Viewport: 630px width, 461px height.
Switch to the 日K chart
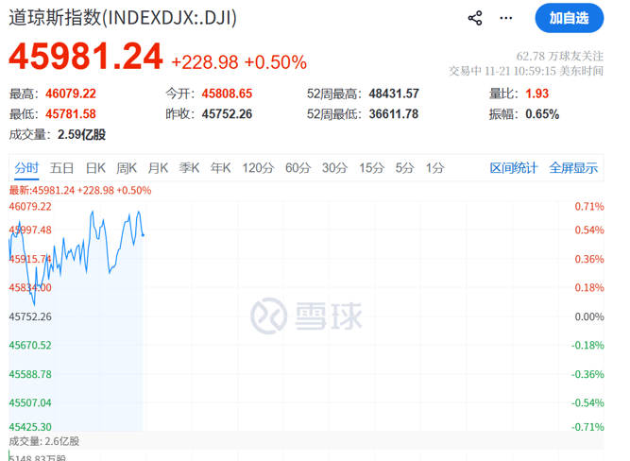coord(95,168)
